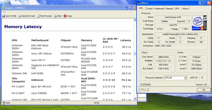Open the File menu in EVEREST

pyautogui.click(x=4, y=12)
